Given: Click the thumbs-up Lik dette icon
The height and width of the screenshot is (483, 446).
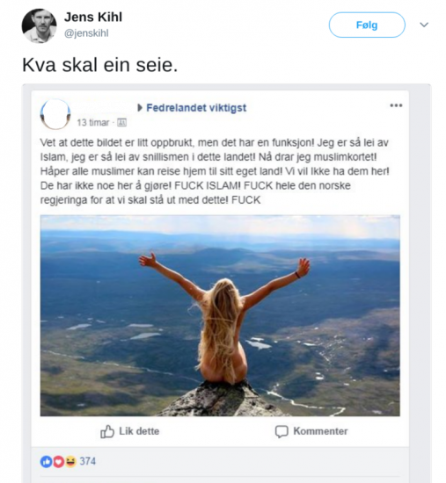Looking at the screenshot, I should (107, 431).
